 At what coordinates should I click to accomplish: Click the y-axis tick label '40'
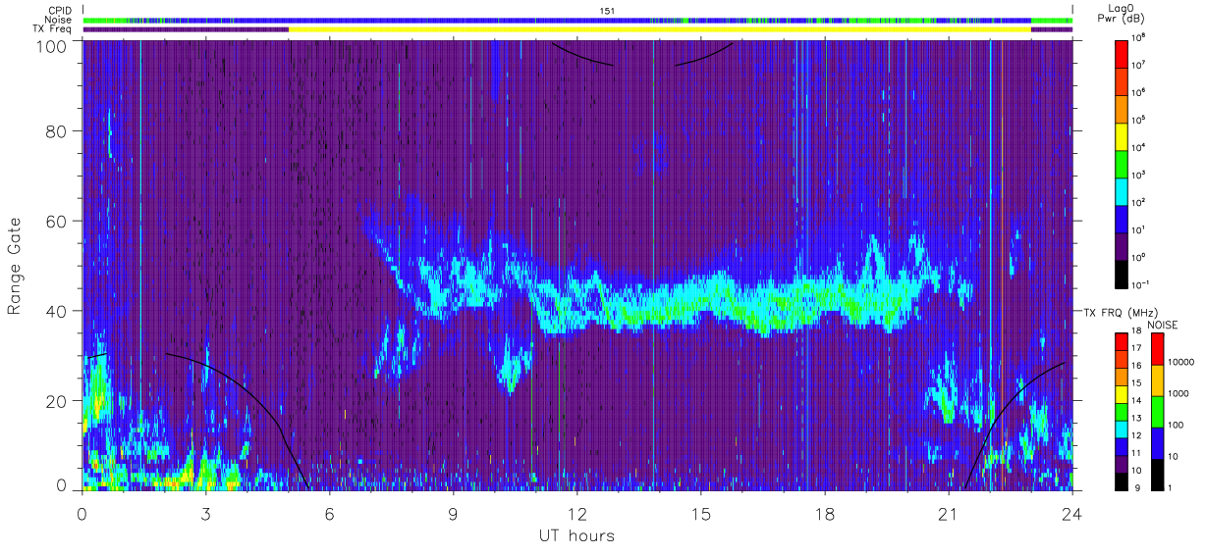coord(56,312)
